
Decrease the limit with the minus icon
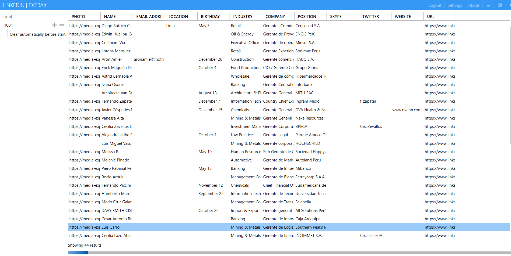pos(62,25)
